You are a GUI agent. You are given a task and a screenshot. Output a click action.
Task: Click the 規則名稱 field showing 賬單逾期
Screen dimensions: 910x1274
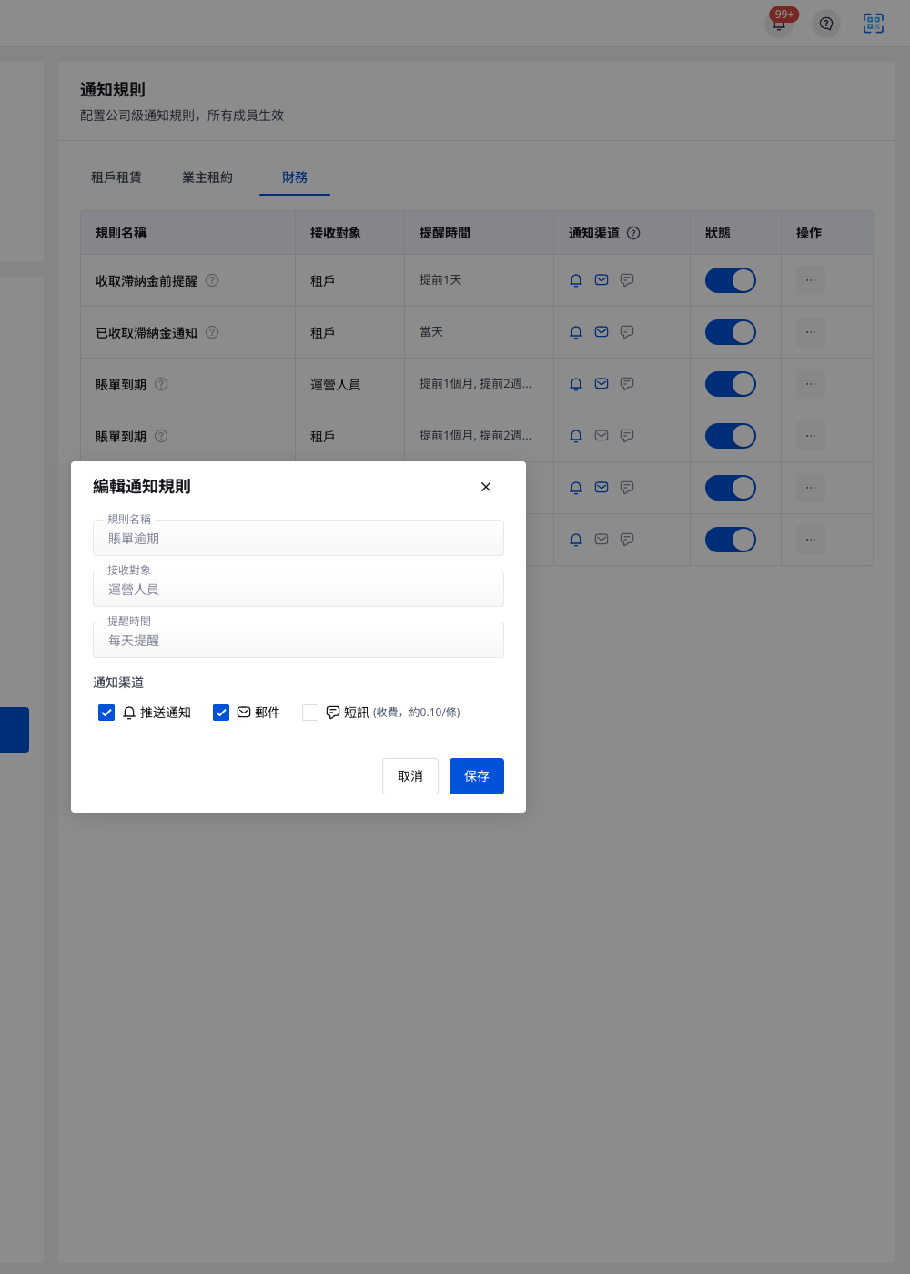pyautogui.click(x=298, y=538)
